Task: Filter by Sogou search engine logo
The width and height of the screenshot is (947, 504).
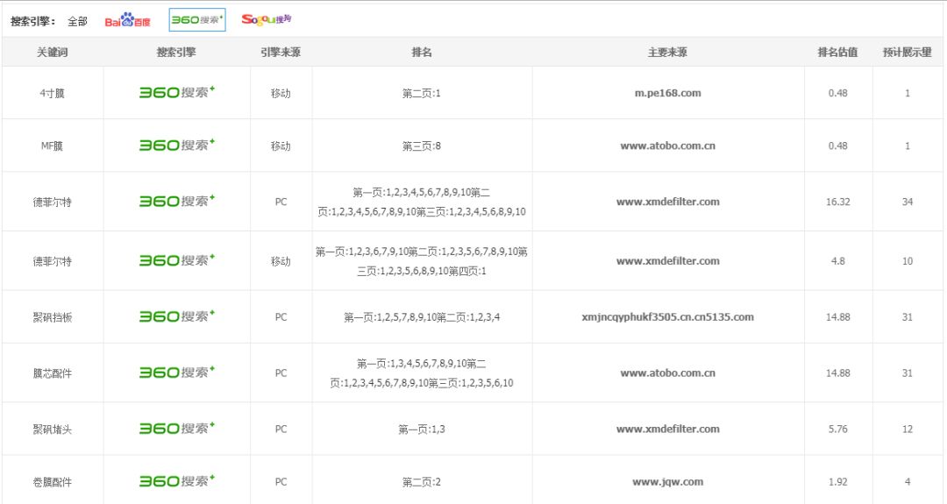Action: click(267, 19)
